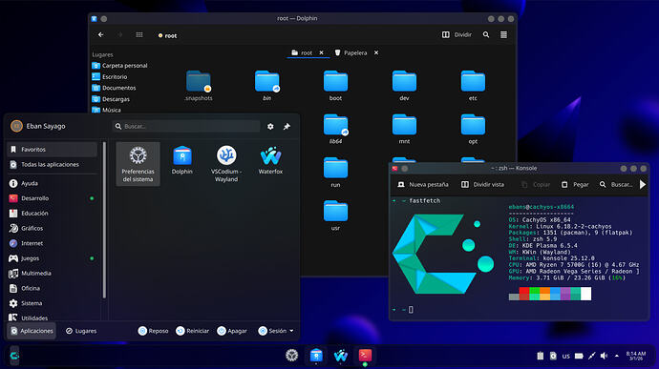The height and width of the screenshot is (369, 659).
Task: Pin the application launcher open
Action: click(287, 127)
